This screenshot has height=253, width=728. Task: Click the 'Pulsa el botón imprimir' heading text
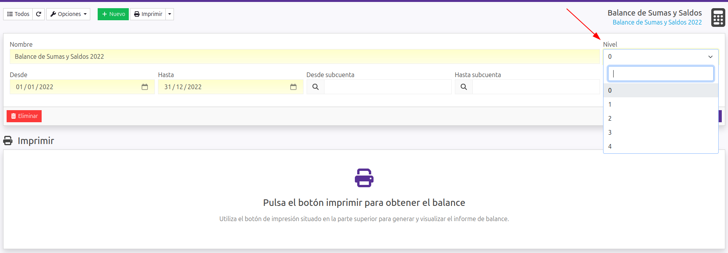(364, 202)
